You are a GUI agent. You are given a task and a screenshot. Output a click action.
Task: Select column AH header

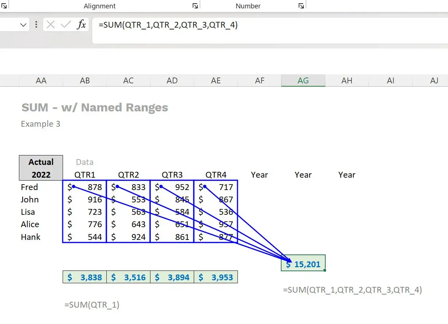[347, 80]
